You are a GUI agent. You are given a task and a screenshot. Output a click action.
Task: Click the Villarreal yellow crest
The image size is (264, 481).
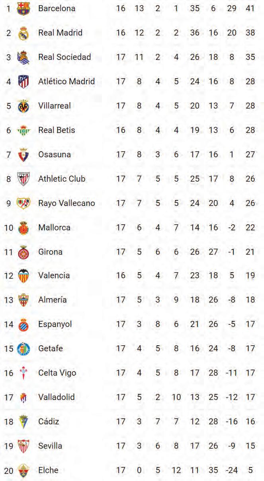coord(23,106)
